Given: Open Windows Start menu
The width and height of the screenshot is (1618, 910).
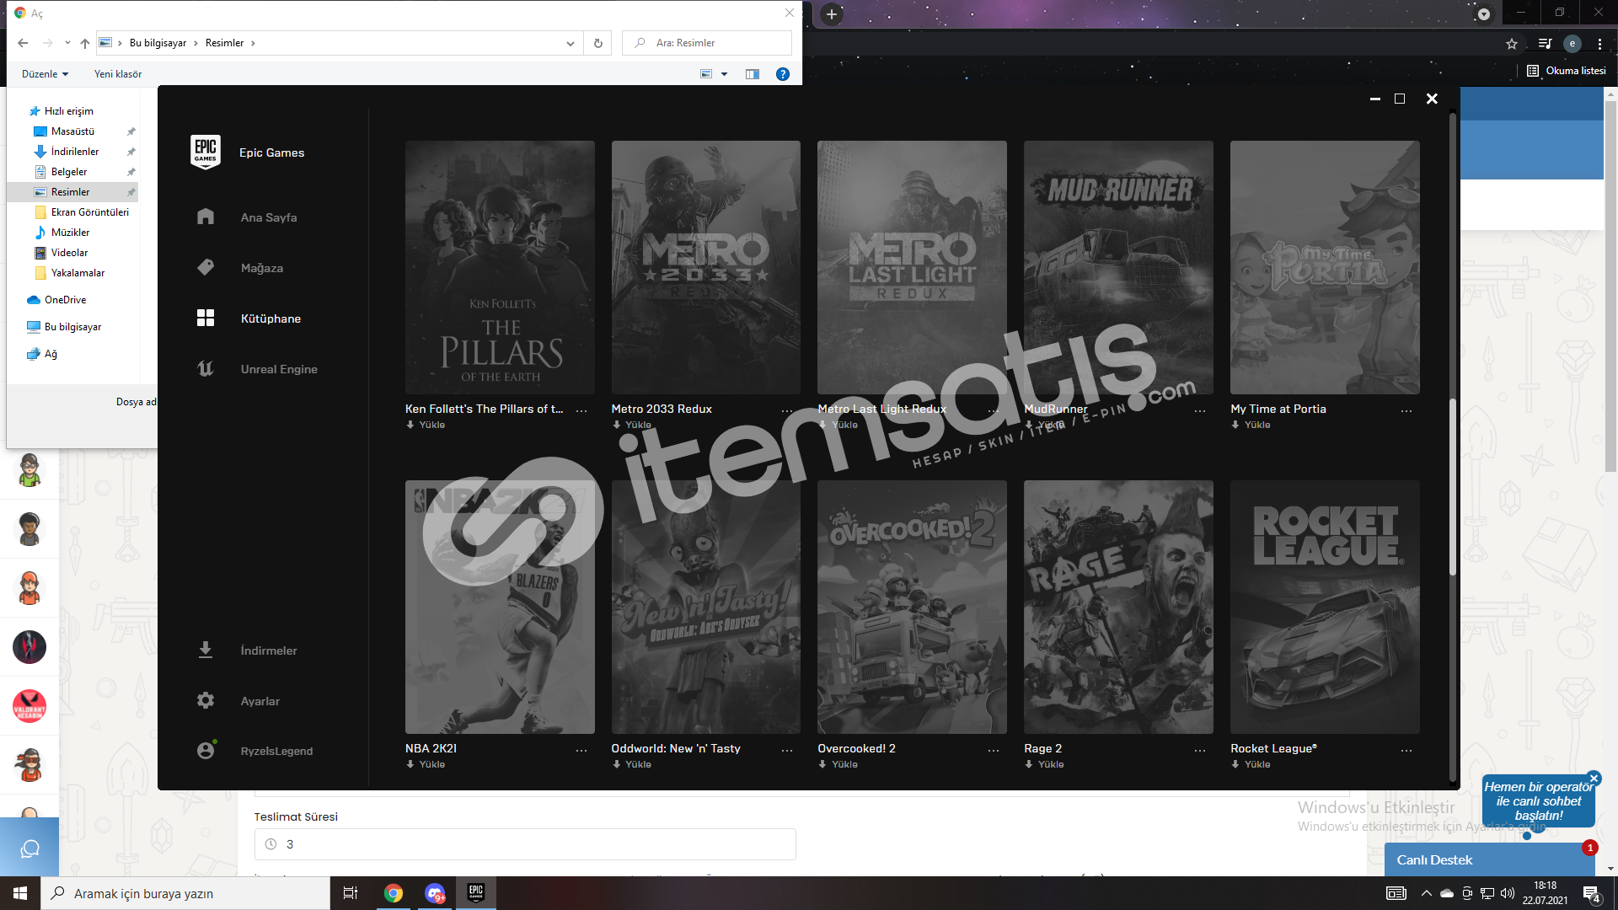Looking at the screenshot, I should pos(20,893).
